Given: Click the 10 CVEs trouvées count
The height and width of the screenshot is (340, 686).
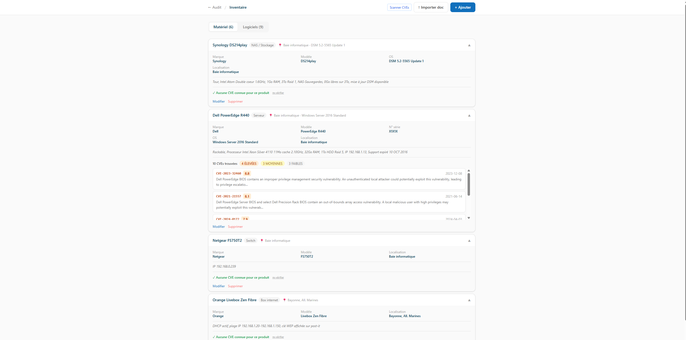Looking at the screenshot, I should [x=225, y=164].
